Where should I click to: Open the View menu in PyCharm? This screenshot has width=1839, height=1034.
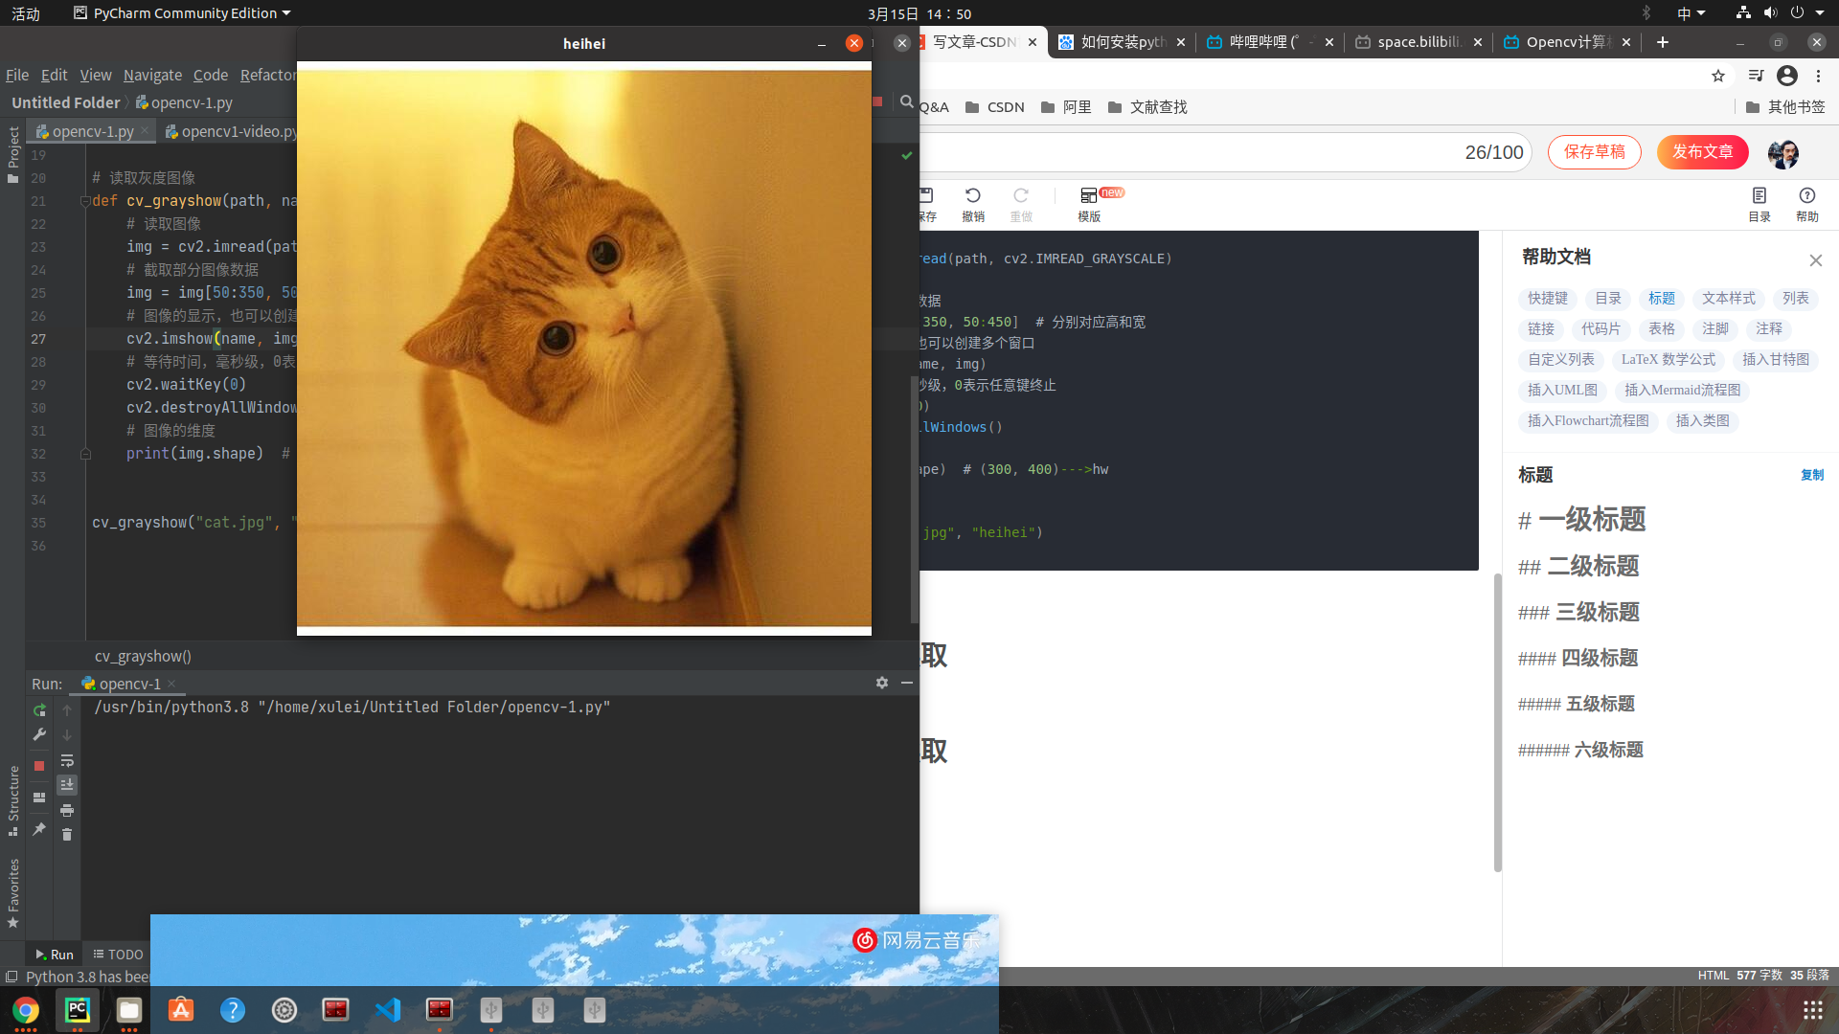(95, 75)
